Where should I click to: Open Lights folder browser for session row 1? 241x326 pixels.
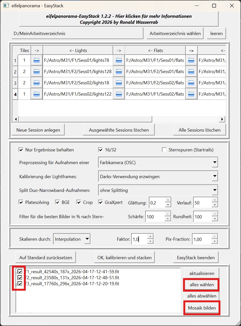tap(37, 60)
